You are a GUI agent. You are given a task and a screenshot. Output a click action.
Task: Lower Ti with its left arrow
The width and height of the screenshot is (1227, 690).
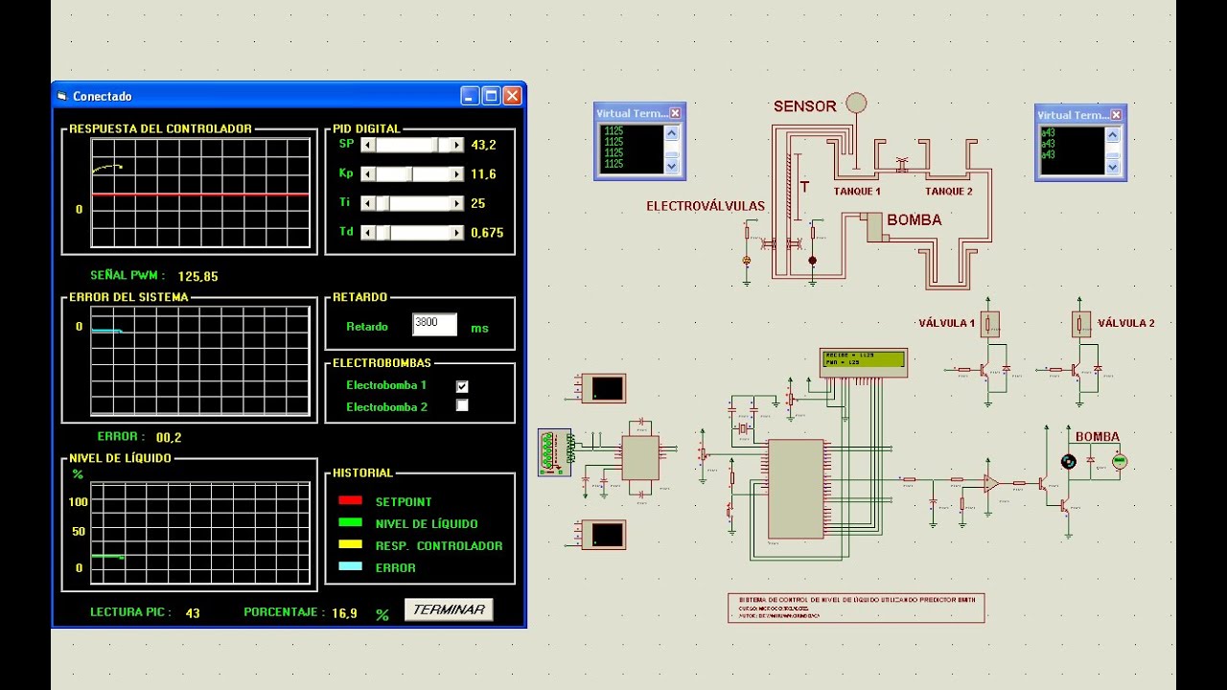coord(368,203)
